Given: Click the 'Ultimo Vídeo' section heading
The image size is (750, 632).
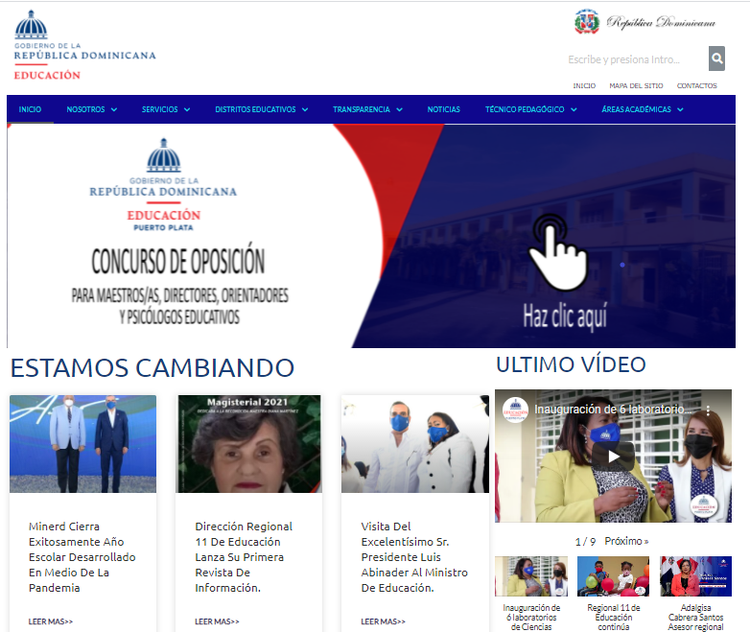Looking at the screenshot, I should click(x=571, y=364).
